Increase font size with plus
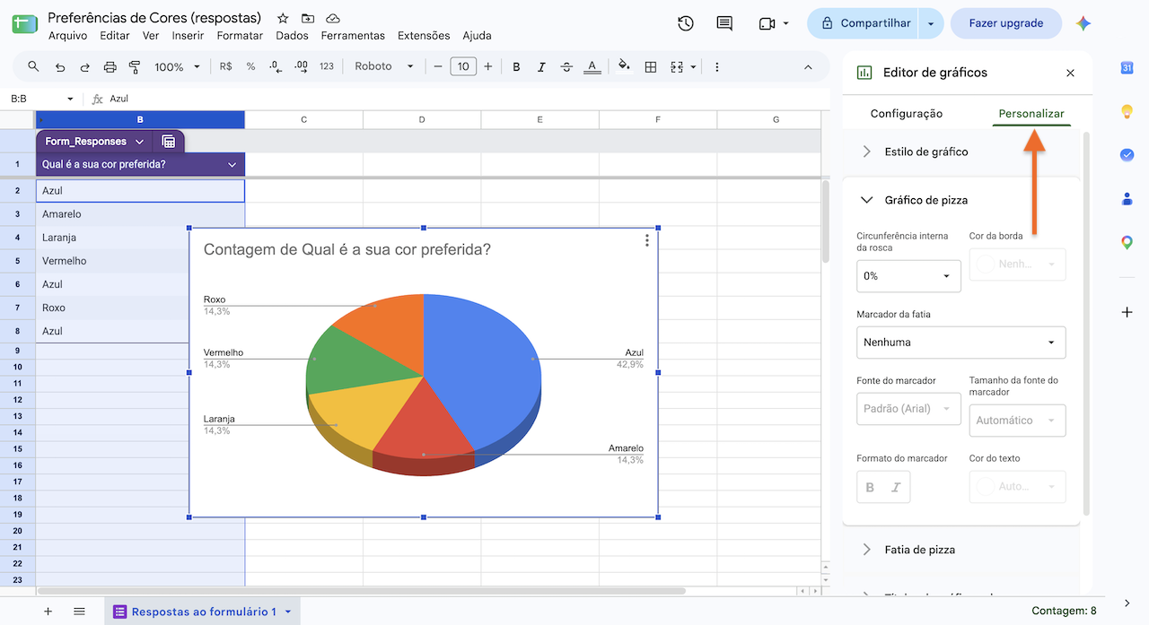The height and width of the screenshot is (625, 1149). tap(487, 66)
